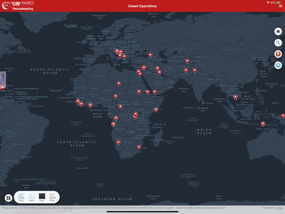Select the operation pin near Georgia
Viewport: 285px width, 214px height.
tap(150, 55)
